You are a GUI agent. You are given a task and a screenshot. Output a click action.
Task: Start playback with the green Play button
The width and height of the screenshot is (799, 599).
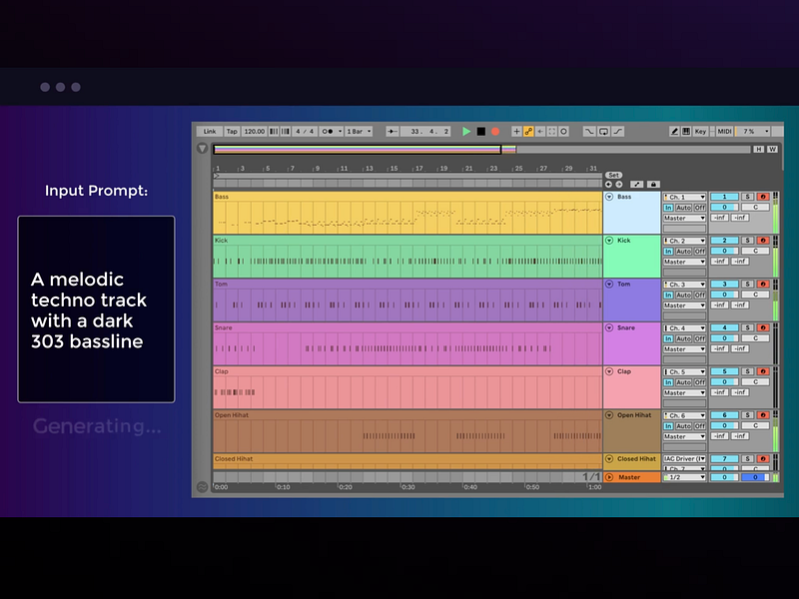click(466, 132)
